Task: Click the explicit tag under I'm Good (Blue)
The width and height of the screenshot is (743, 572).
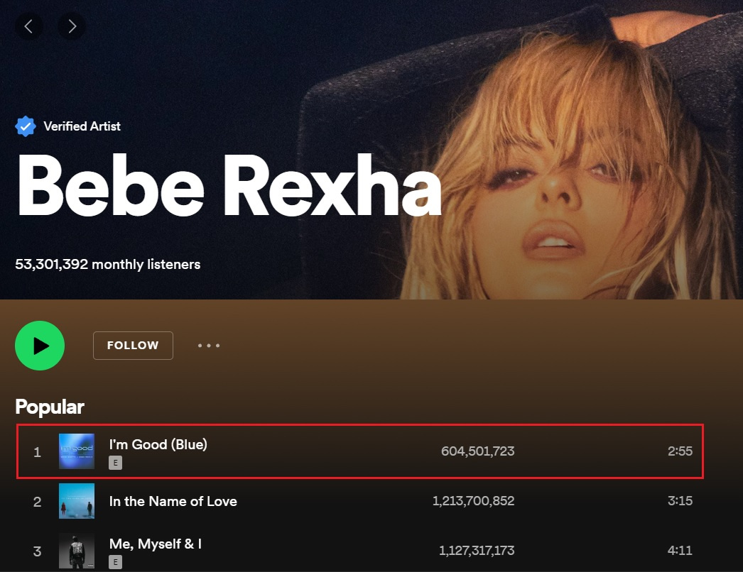Action: pos(115,463)
